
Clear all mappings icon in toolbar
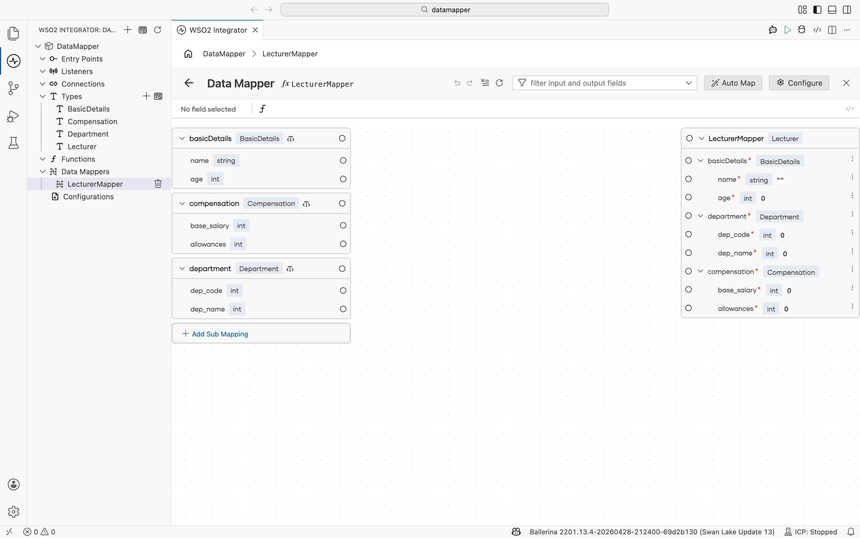(485, 83)
